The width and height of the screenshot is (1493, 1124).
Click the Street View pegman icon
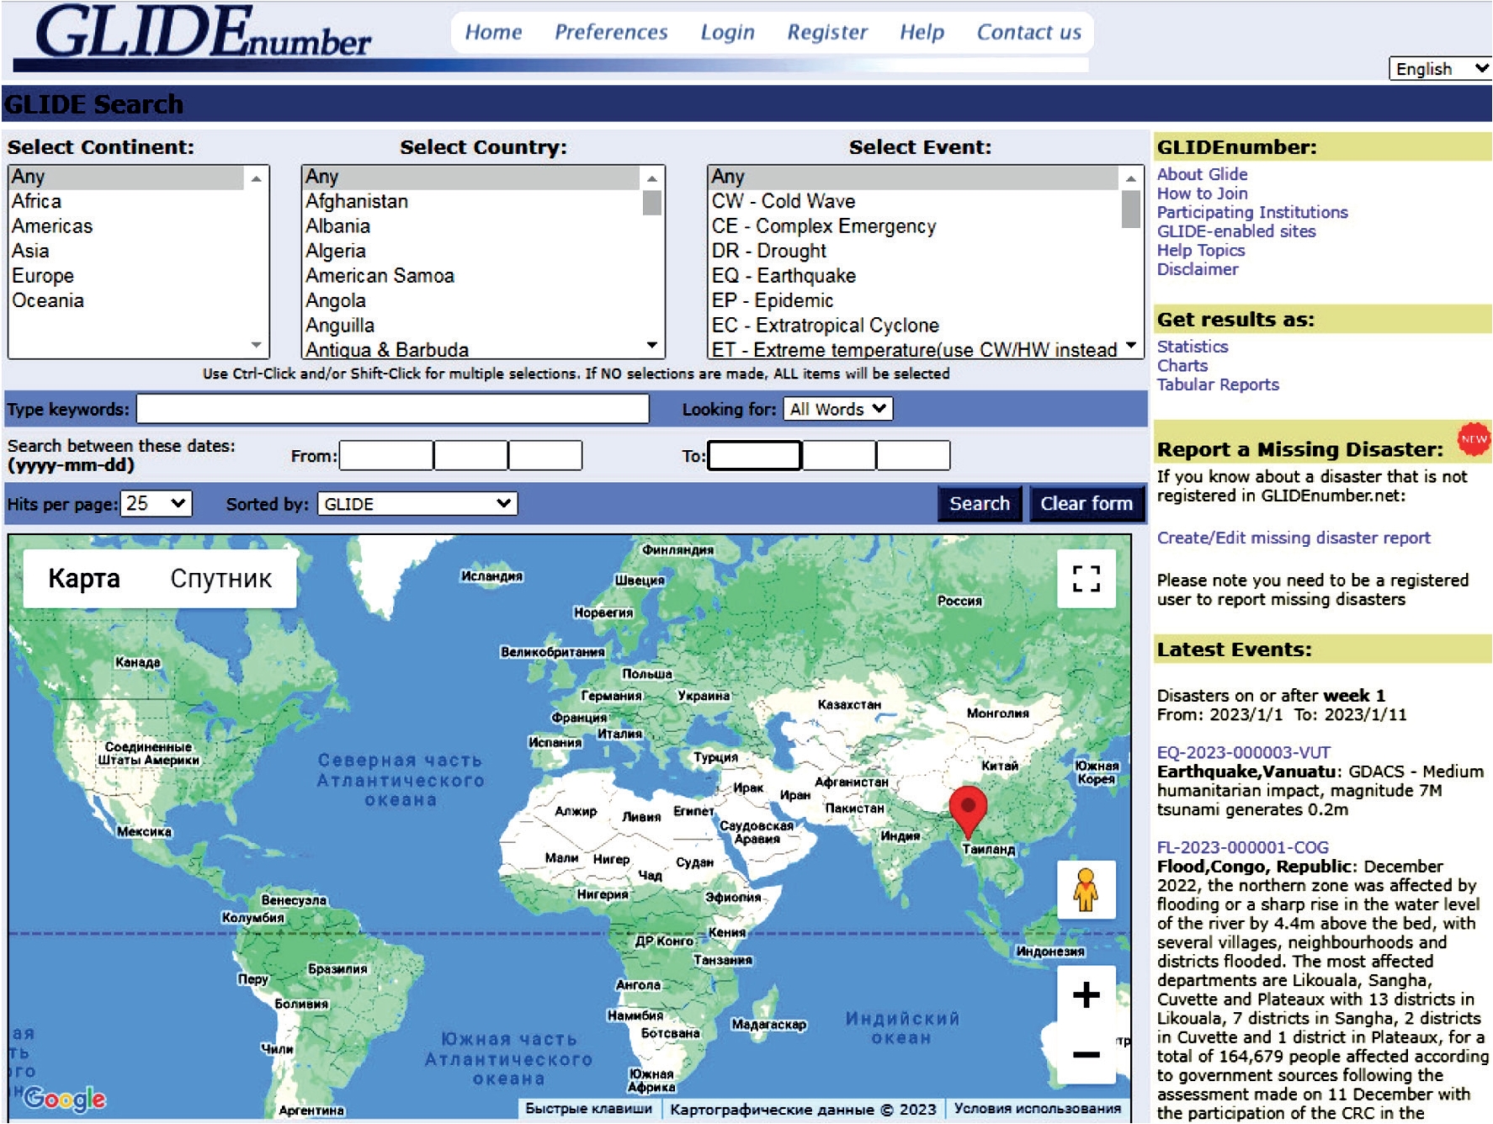click(x=1086, y=890)
